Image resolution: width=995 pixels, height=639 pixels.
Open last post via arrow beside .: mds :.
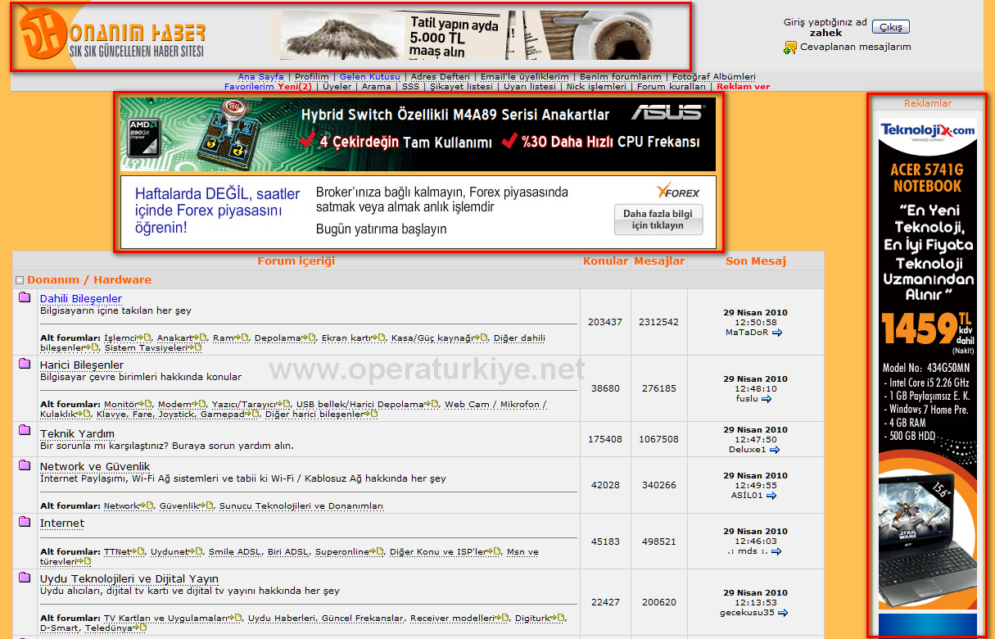tap(776, 551)
